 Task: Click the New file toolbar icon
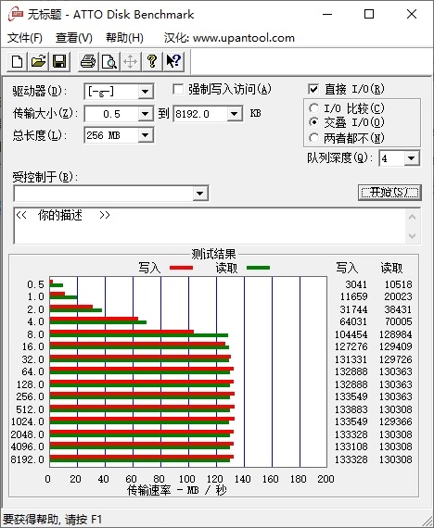click(x=18, y=62)
